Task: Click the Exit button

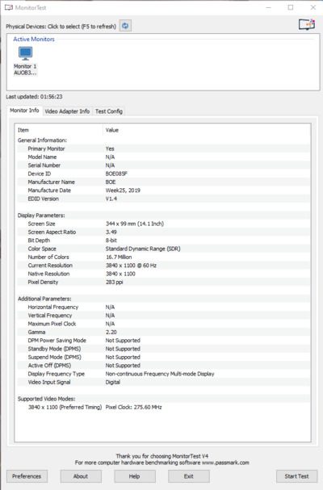Action: 188,476
